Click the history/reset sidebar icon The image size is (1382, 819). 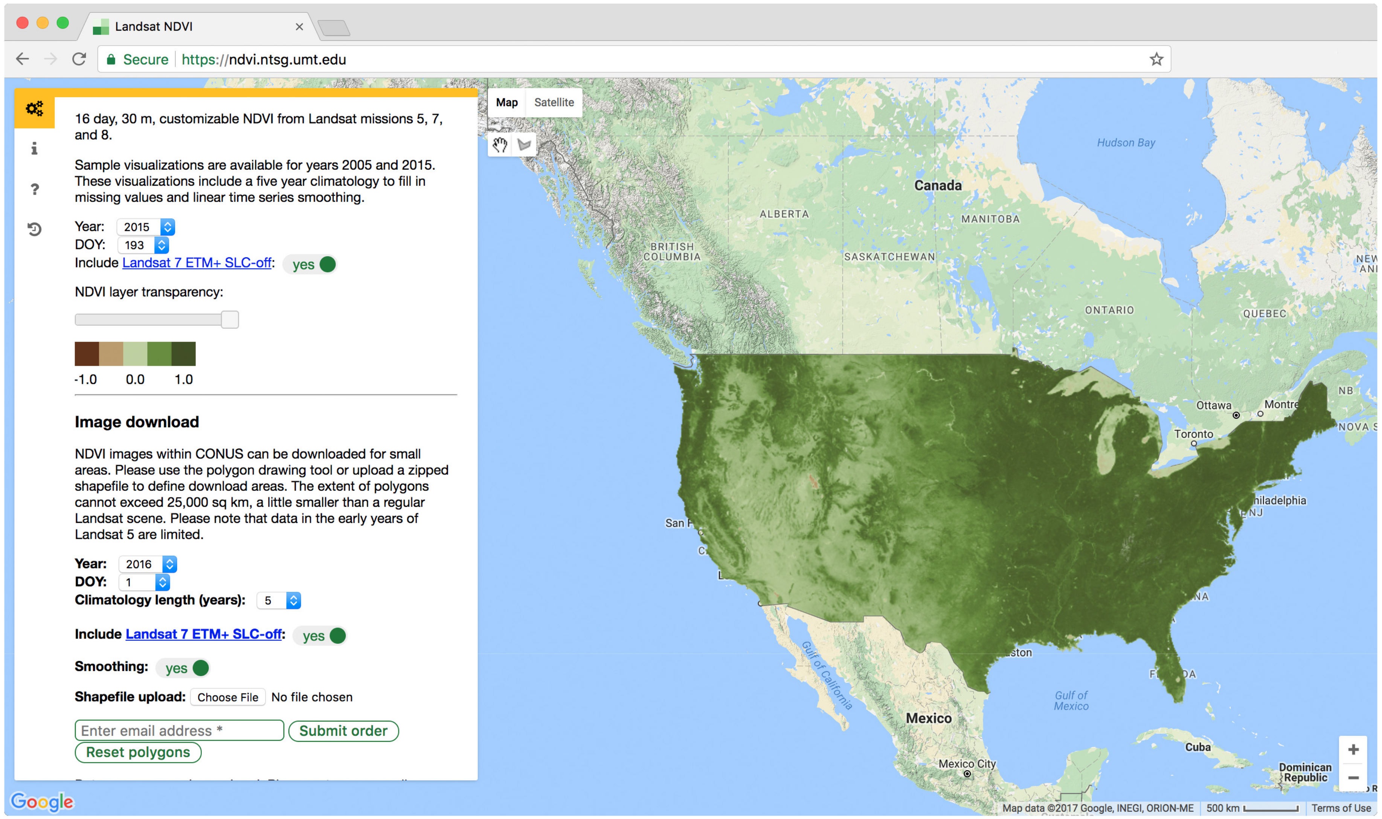pyautogui.click(x=34, y=229)
